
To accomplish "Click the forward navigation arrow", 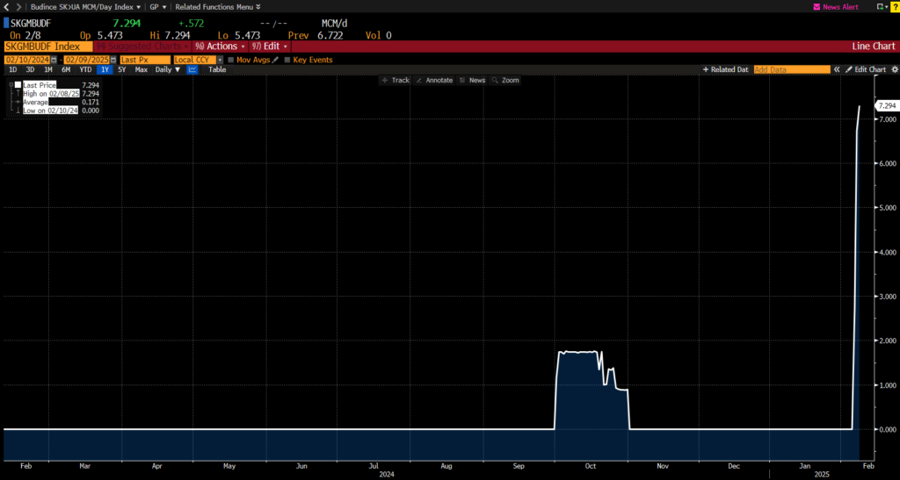I will click(18, 6).
